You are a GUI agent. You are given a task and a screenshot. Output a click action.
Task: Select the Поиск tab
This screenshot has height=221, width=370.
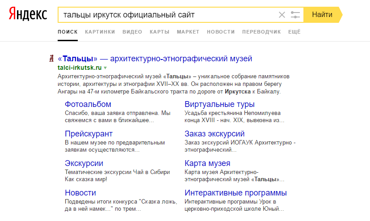(x=68, y=32)
